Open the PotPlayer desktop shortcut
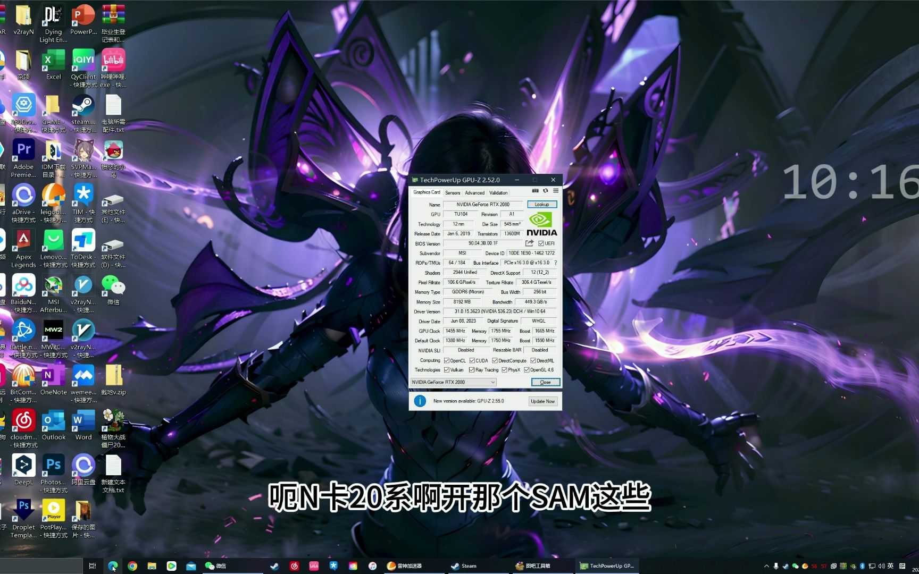 coord(53,519)
